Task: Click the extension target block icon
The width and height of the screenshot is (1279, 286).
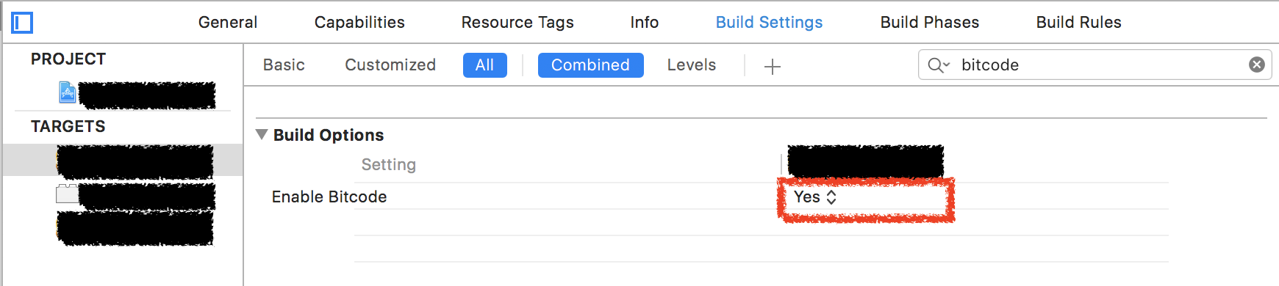Action: click(67, 194)
